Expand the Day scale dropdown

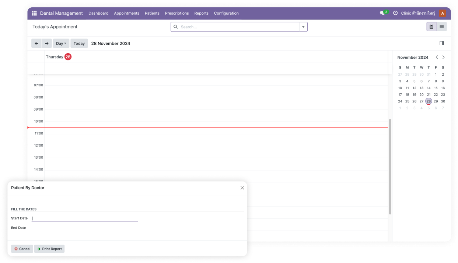61,43
